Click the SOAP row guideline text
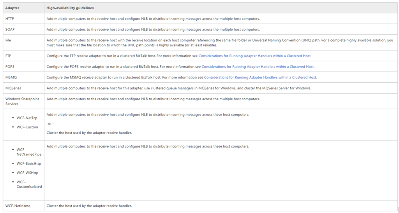 [x=153, y=29]
